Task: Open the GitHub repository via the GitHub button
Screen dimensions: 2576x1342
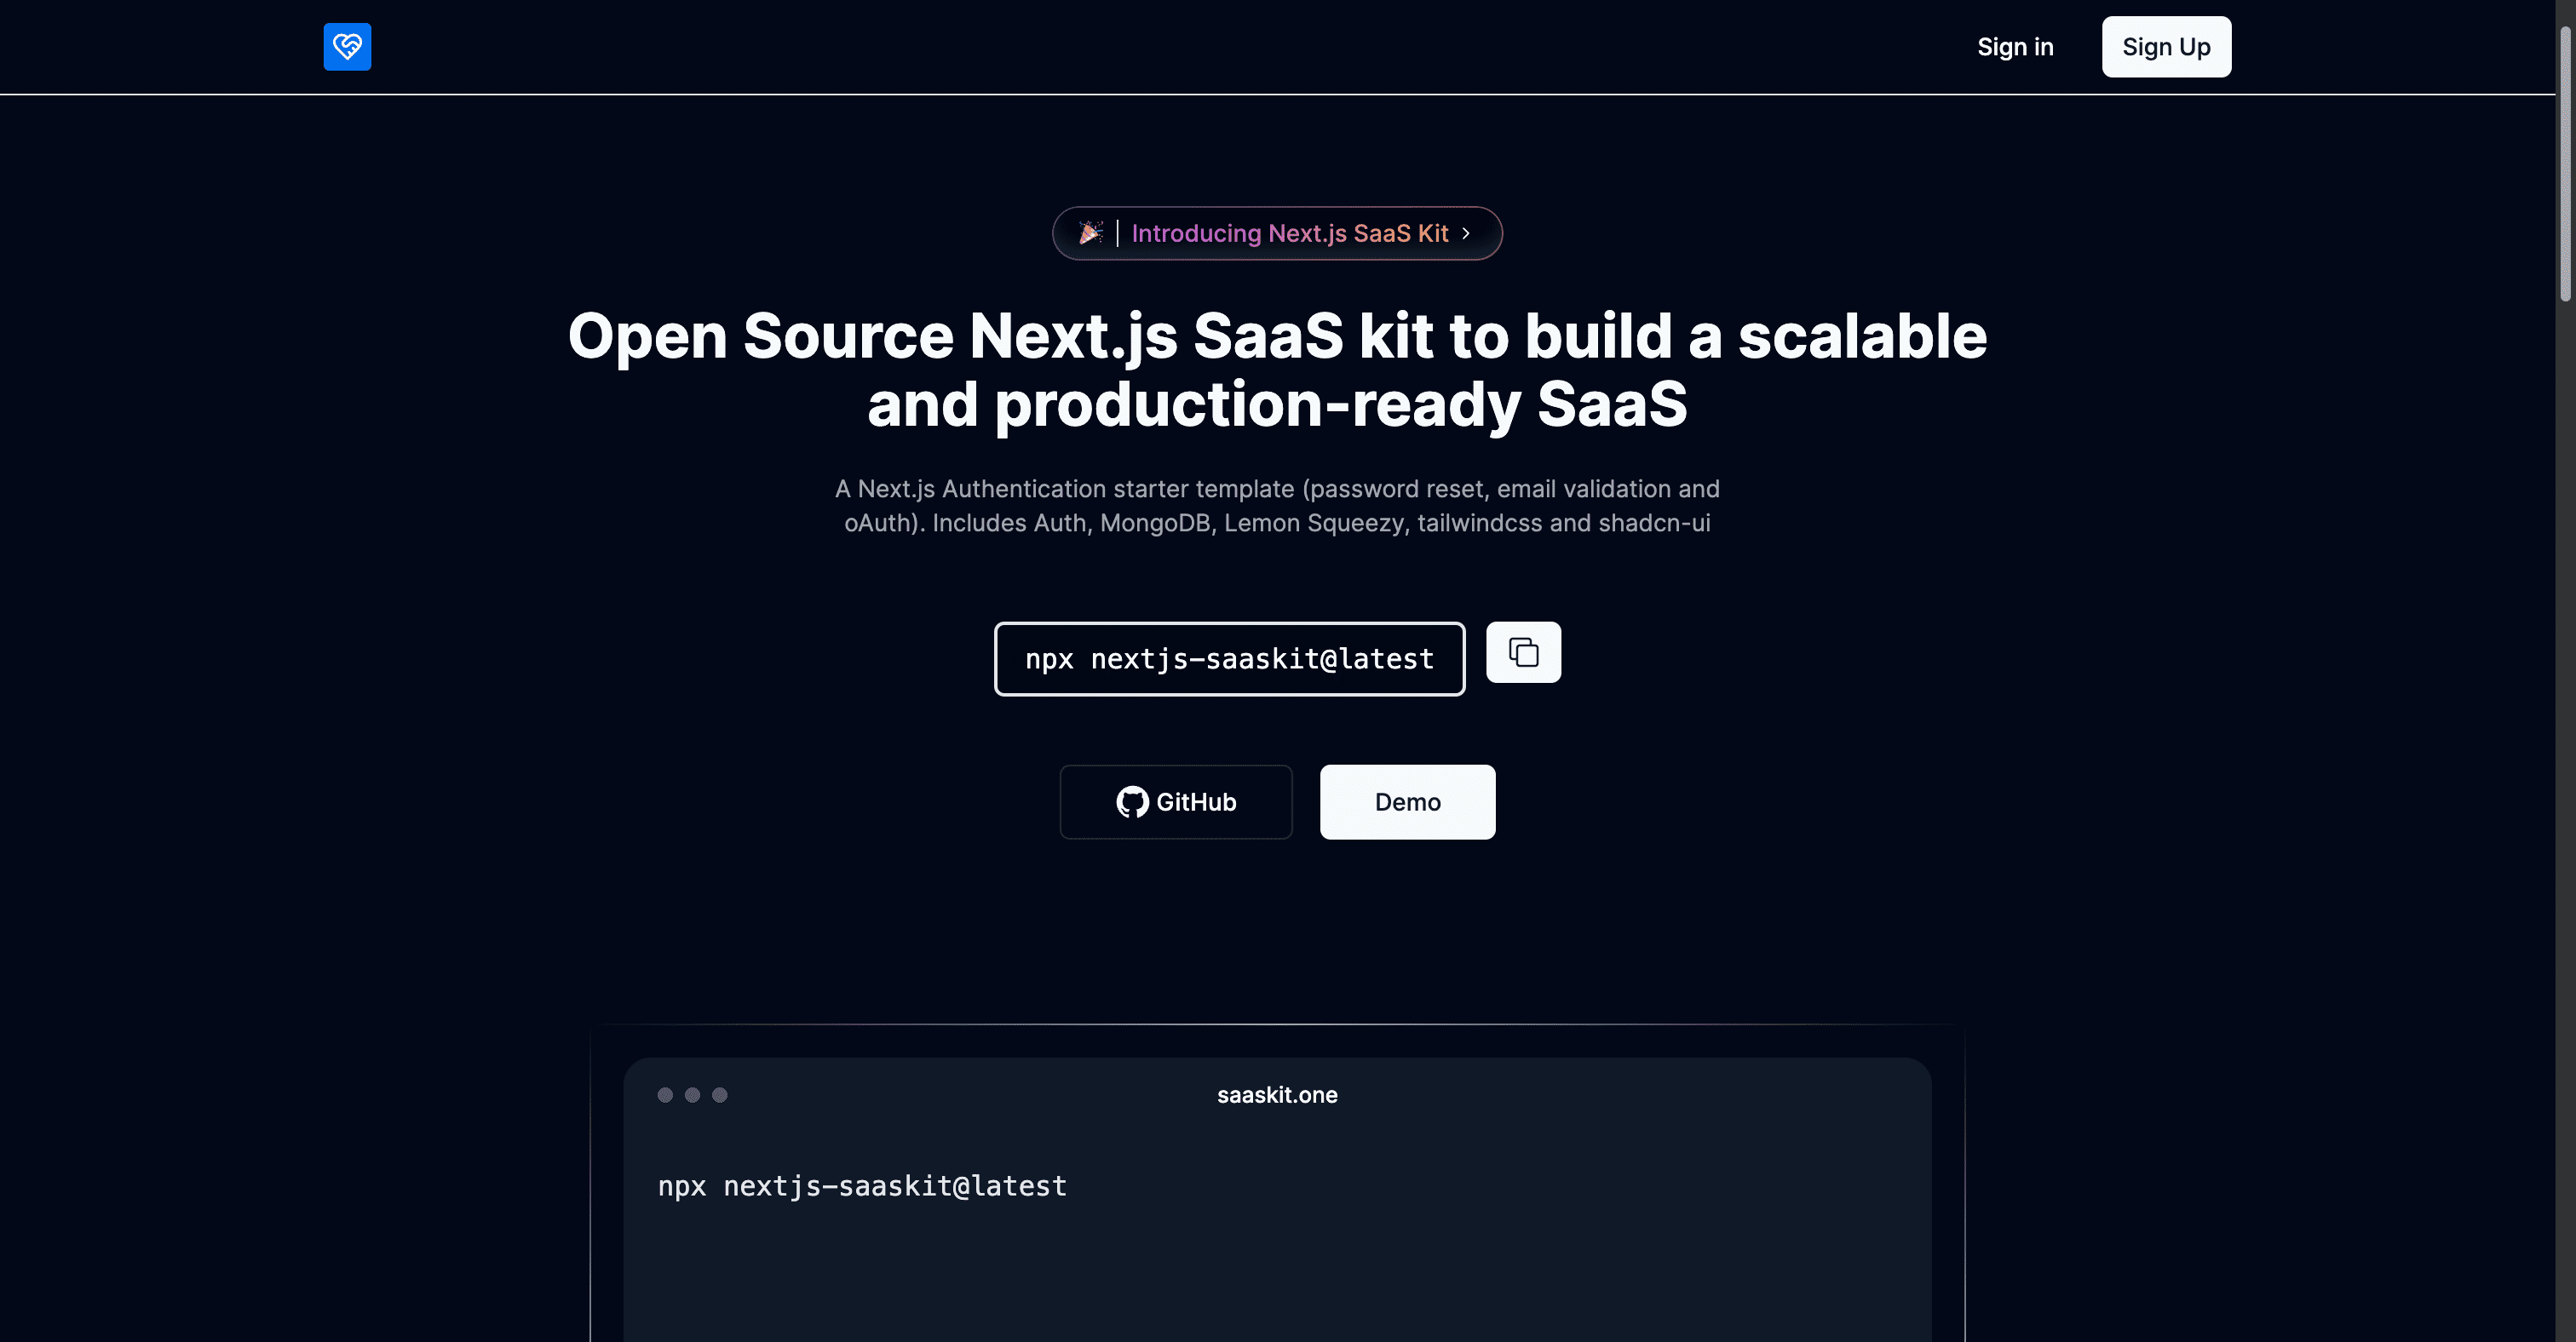Action: 1176,801
